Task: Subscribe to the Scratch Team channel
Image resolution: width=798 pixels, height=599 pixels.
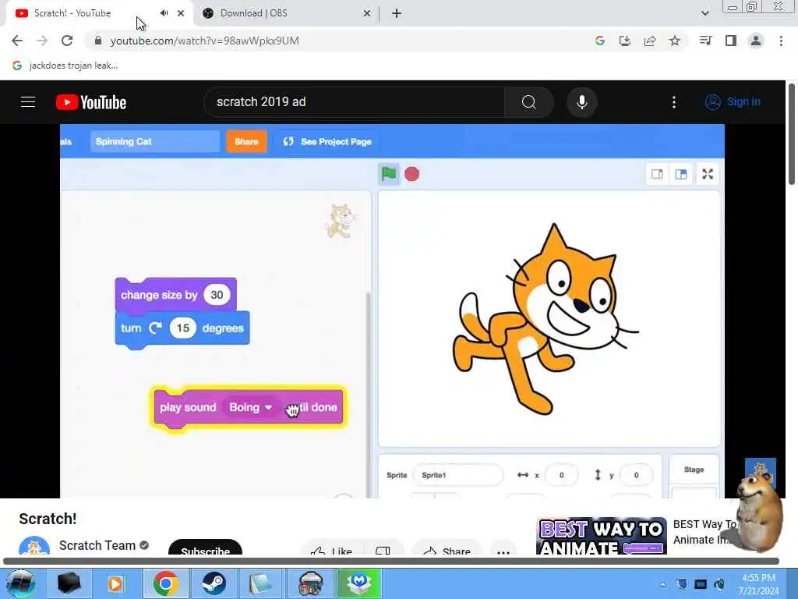Action: 205,548
